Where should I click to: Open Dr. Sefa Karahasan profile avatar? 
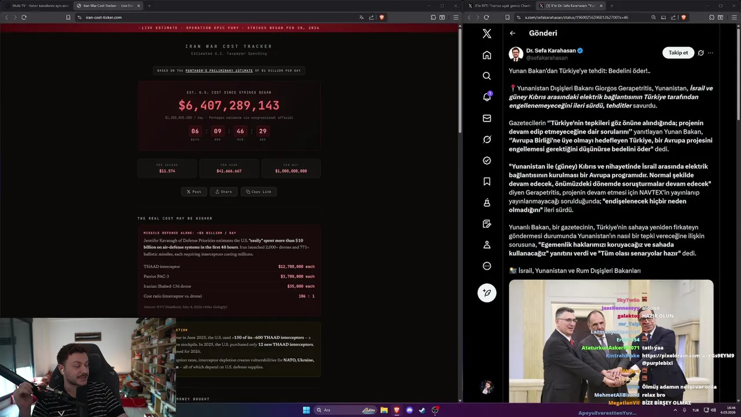pyautogui.click(x=516, y=54)
